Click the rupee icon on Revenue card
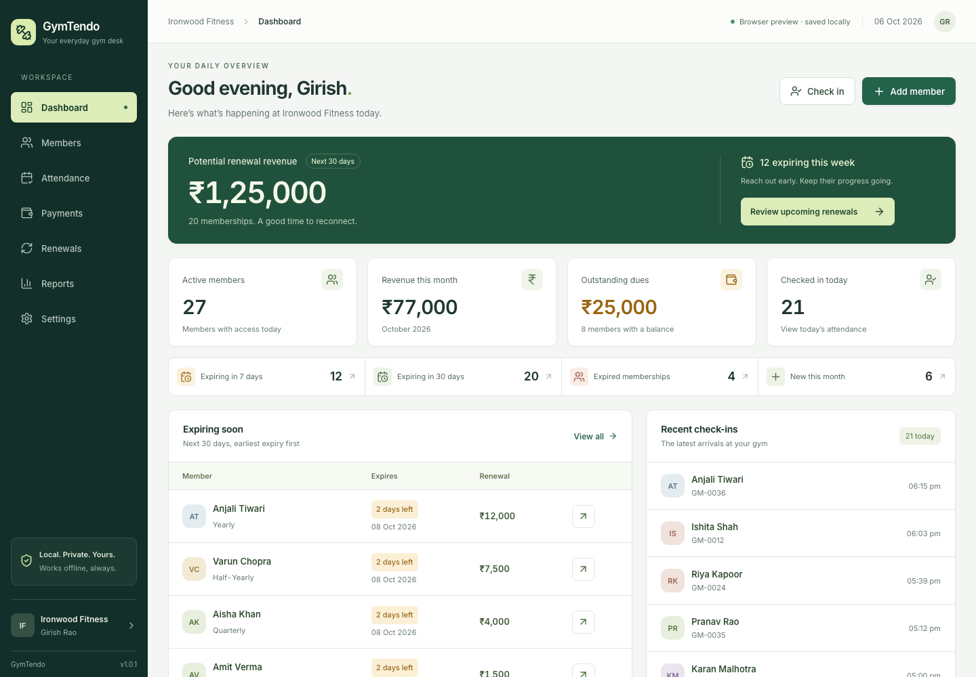This screenshot has height=677, width=976. coord(532,280)
